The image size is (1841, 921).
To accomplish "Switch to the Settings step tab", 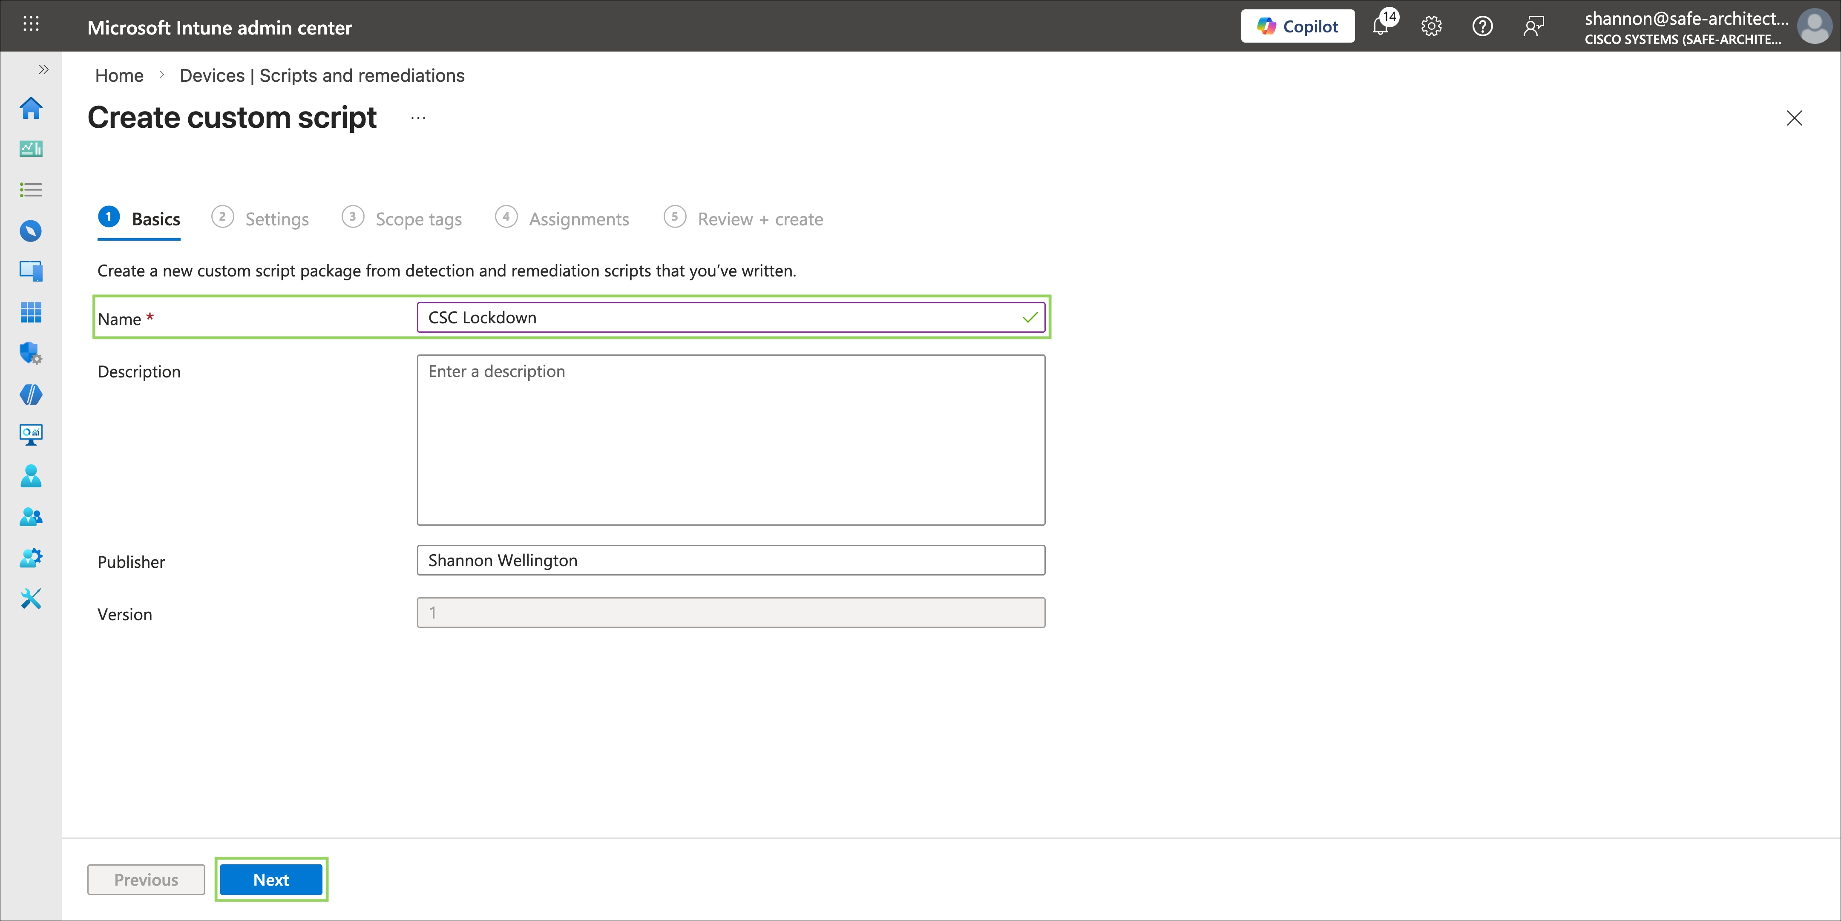I will (x=261, y=219).
